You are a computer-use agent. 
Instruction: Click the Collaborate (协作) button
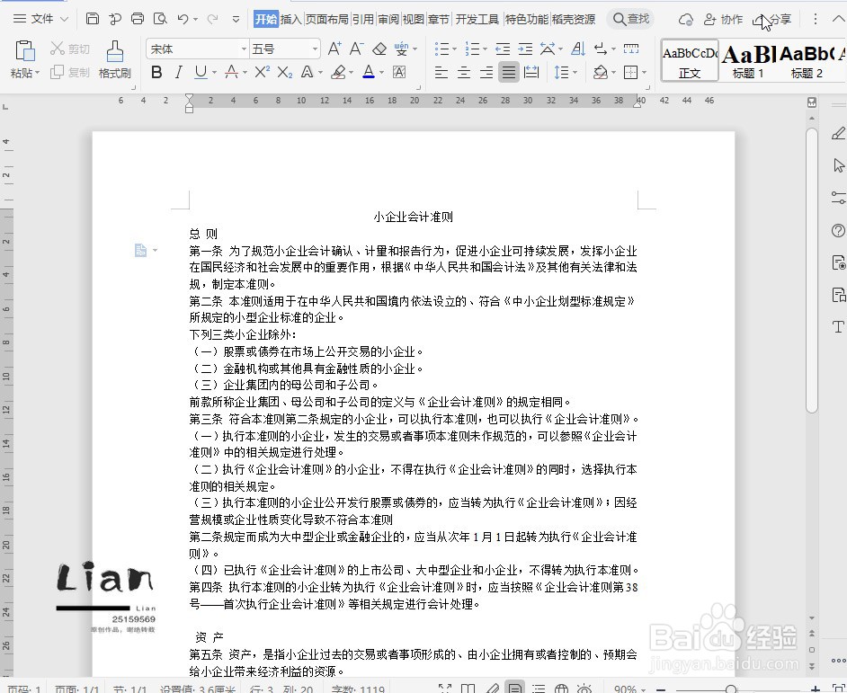point(723,20)
